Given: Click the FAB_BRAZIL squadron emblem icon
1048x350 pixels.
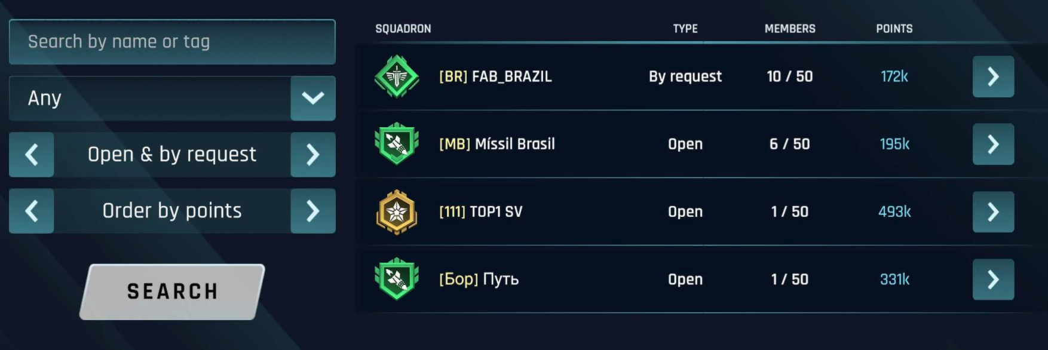Looking at the screenshot, I should coord(397,76).
